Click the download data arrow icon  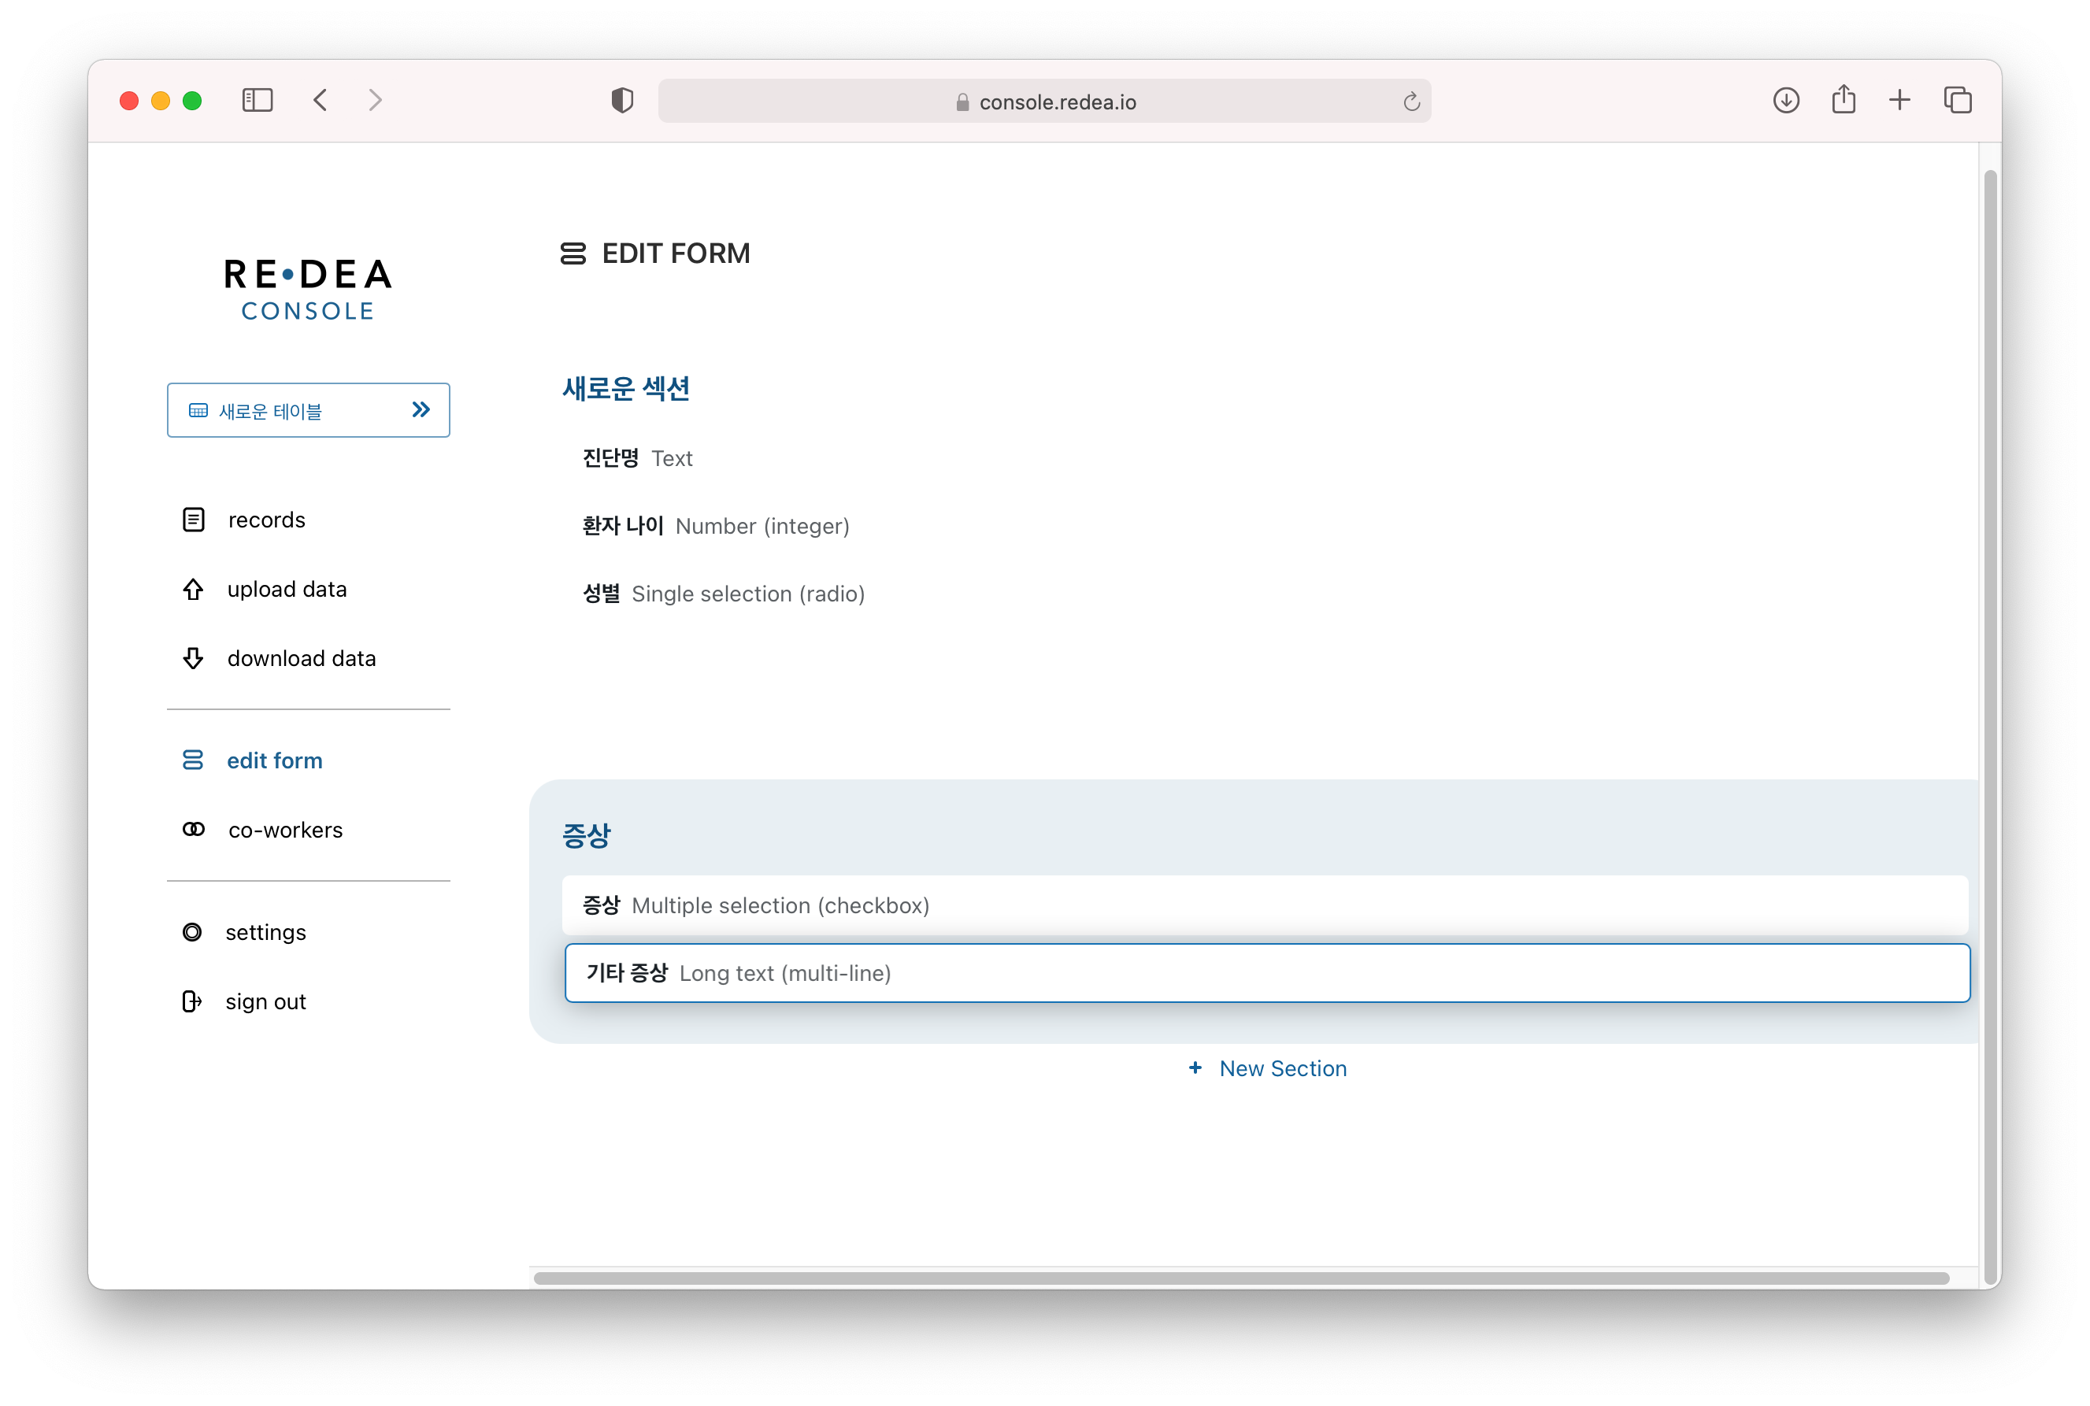[x=193, y=658]
